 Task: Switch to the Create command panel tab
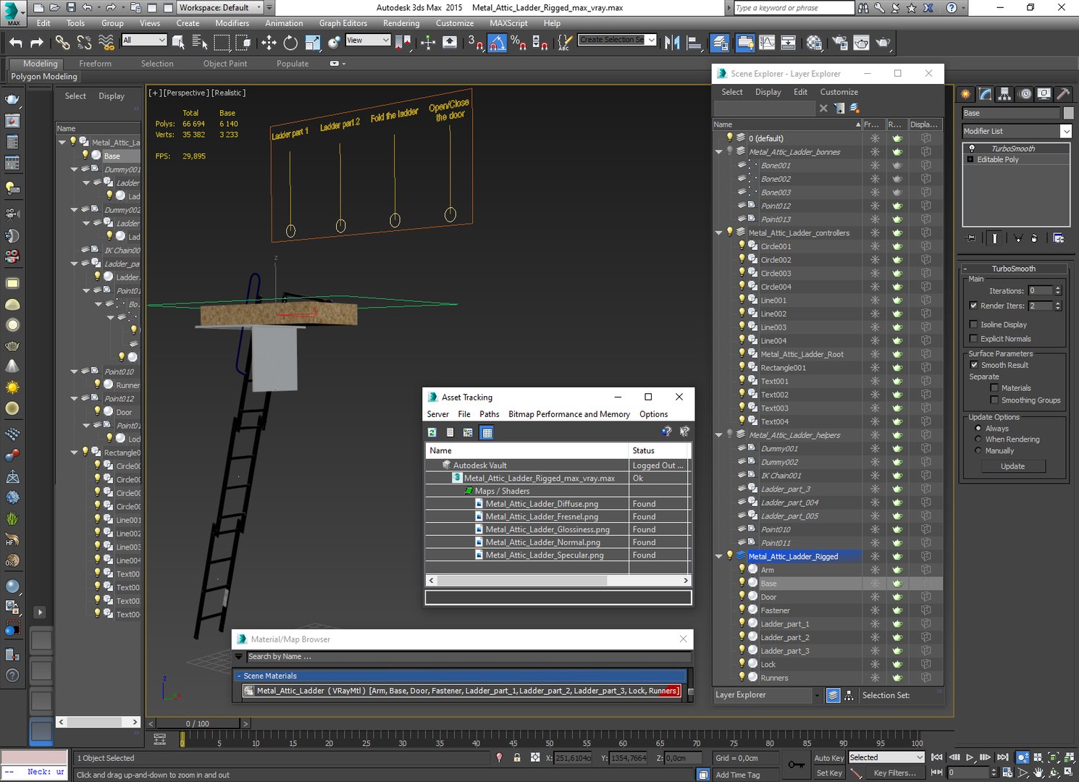coord(966,93)
